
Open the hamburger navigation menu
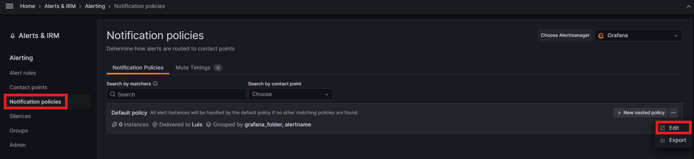coord(10,6)
